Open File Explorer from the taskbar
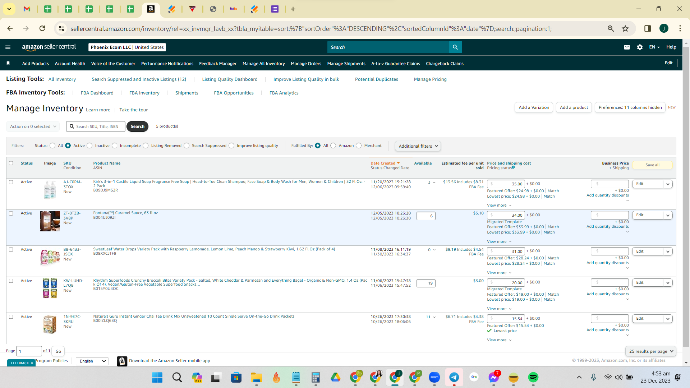Viewport: 690px width, 388px height. coord(257,377)
